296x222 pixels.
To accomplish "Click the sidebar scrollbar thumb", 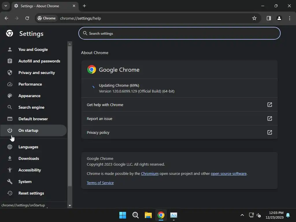I will 70,116.
